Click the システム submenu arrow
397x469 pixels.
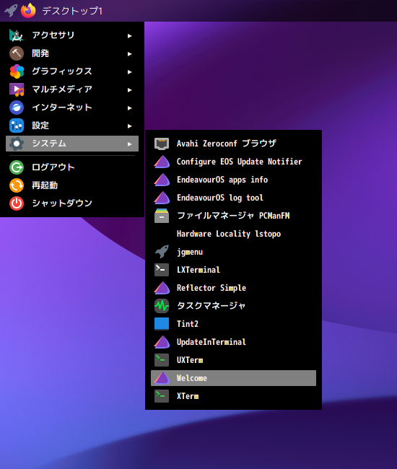click(129, 144)
